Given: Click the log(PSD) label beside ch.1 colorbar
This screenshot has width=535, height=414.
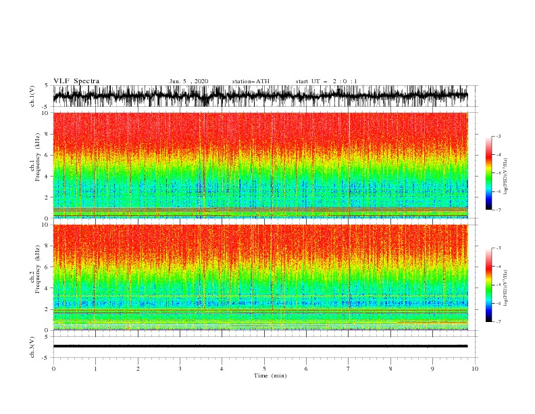Looking at the screenshot, I should coord(506,177).
